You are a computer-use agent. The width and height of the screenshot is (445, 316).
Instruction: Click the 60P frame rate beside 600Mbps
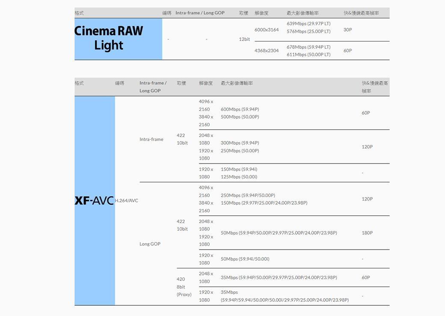click(366, 113)
